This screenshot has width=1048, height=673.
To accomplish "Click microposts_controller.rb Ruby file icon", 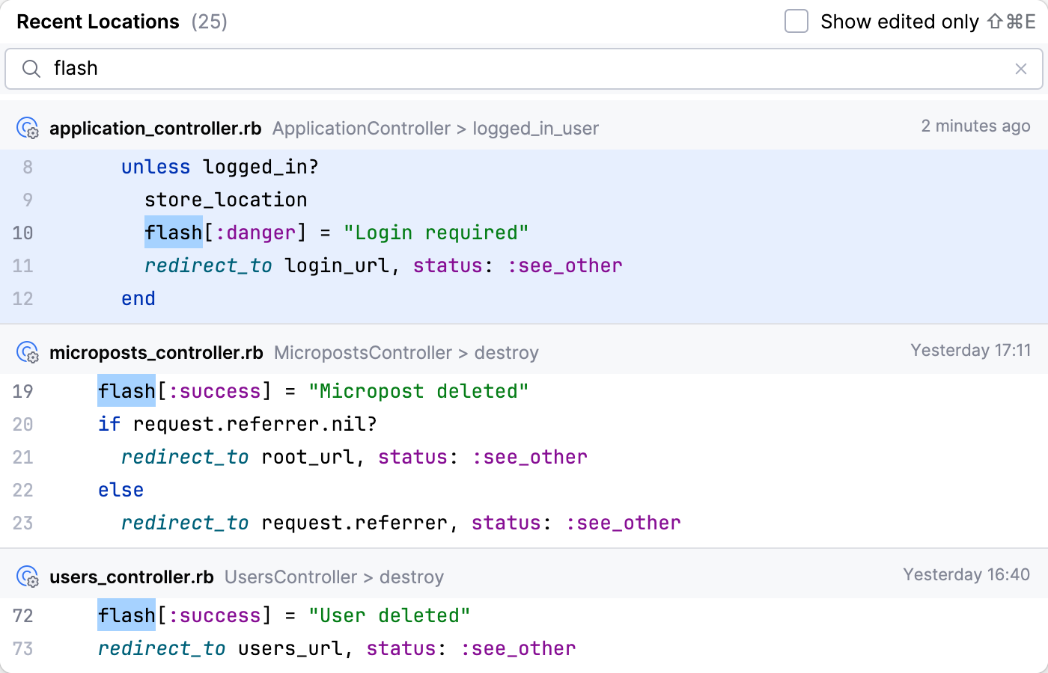I will pos(28,353).
